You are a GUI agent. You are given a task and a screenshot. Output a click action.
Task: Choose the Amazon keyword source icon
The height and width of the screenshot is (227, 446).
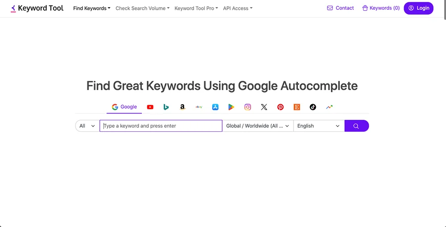pyautogui.click(x=182, y=107)
